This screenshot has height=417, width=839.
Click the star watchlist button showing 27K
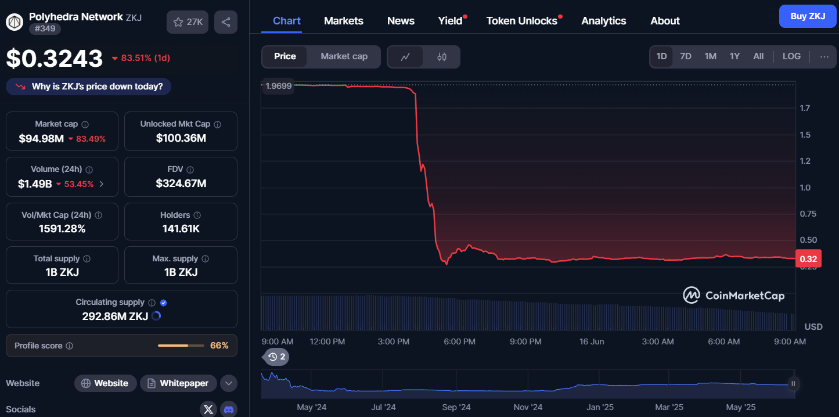click(188, 22)
